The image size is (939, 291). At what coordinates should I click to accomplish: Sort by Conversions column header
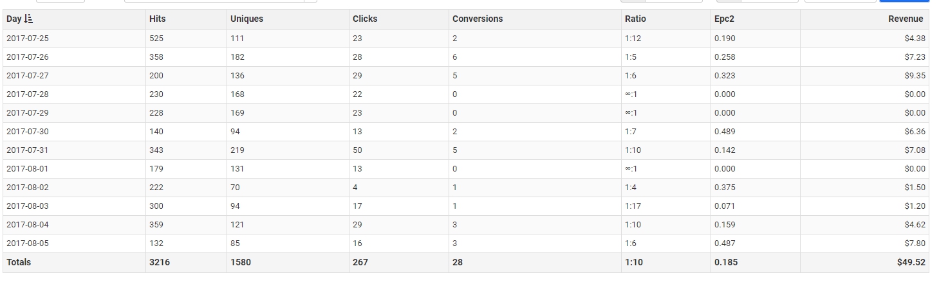(x=478, y=19)
